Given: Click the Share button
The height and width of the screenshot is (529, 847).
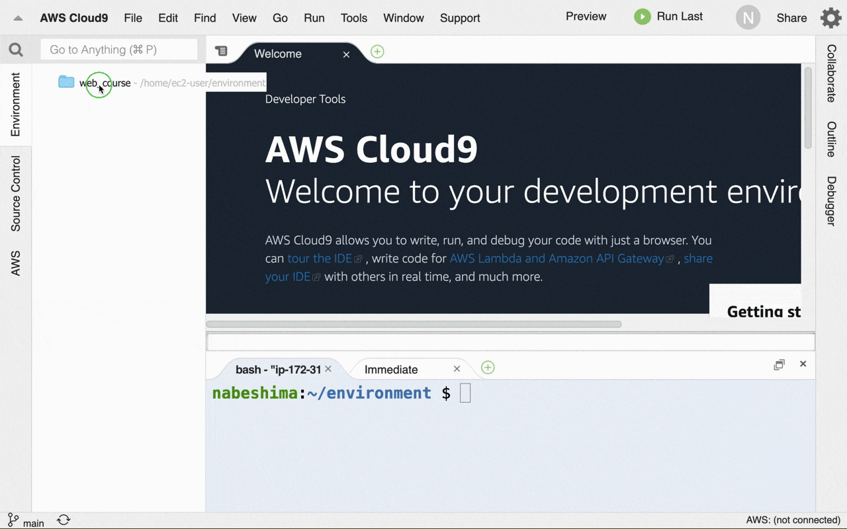Looking at the screenshot, I should click(x=791, y=18).
